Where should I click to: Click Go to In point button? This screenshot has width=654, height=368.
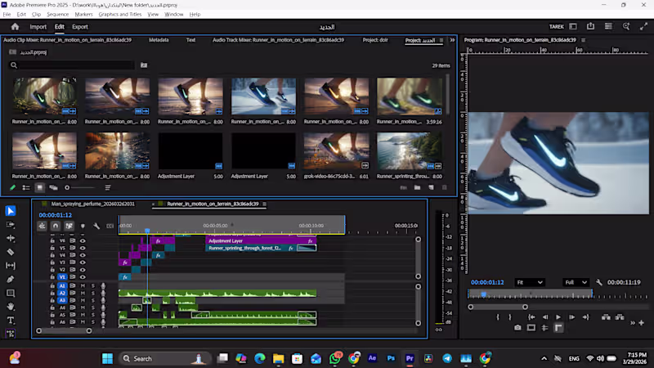[531, 317]
